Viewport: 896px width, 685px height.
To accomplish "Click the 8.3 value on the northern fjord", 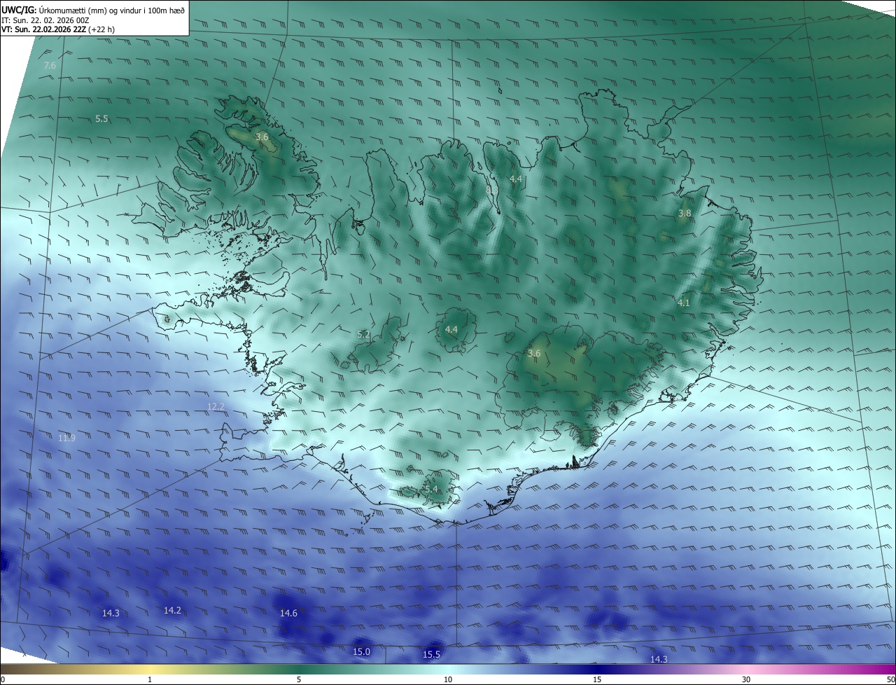I will pos(492,190).
